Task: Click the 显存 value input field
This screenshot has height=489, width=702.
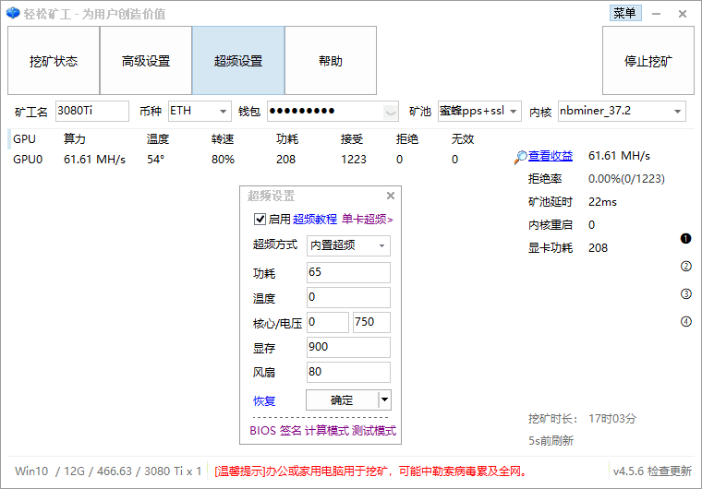Action: (348, 347)
